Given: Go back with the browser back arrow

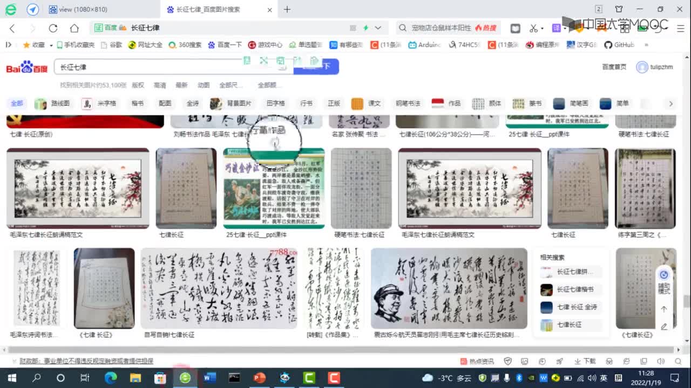Looking at the screenshot, I should (12, 28).
